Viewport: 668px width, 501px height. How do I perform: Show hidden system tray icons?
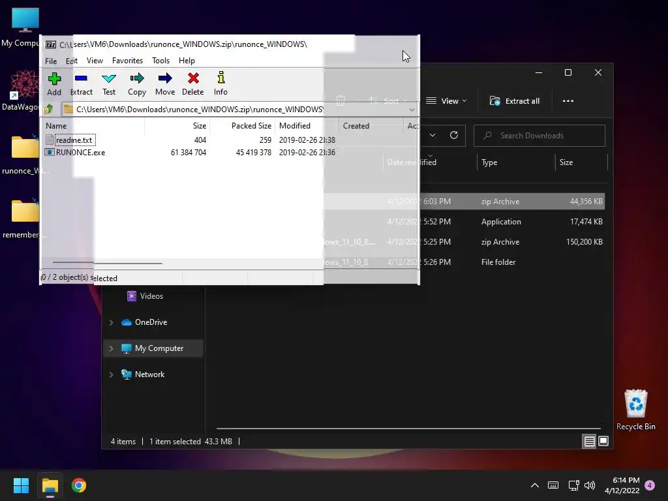coord(535,485)
